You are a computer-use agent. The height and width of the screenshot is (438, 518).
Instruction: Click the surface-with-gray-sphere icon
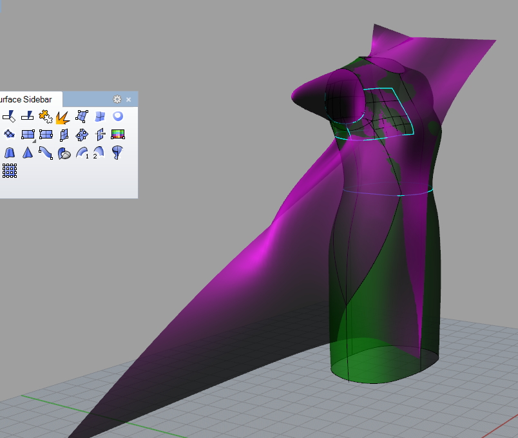64,153
